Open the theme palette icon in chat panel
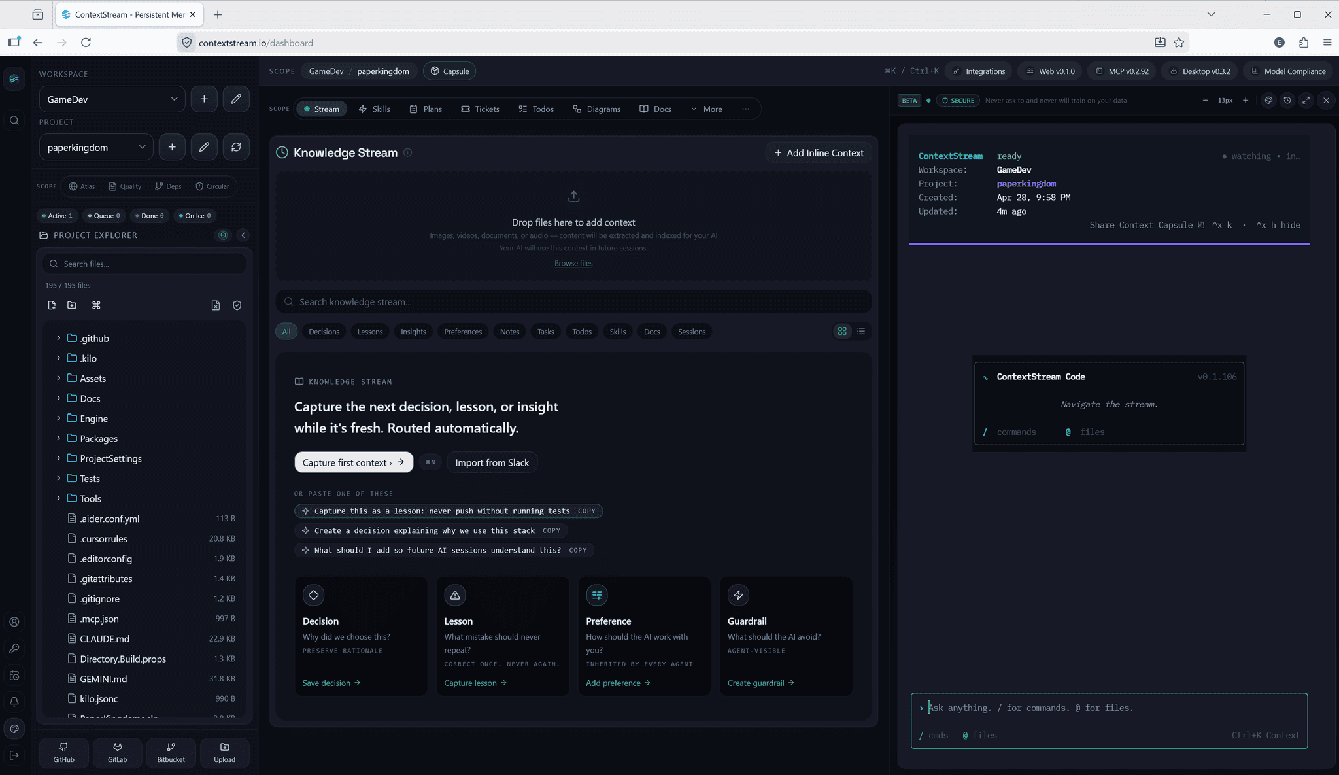Image resolution: width=1339 pixels, height=775 pixels. (x=1268, y=100)
